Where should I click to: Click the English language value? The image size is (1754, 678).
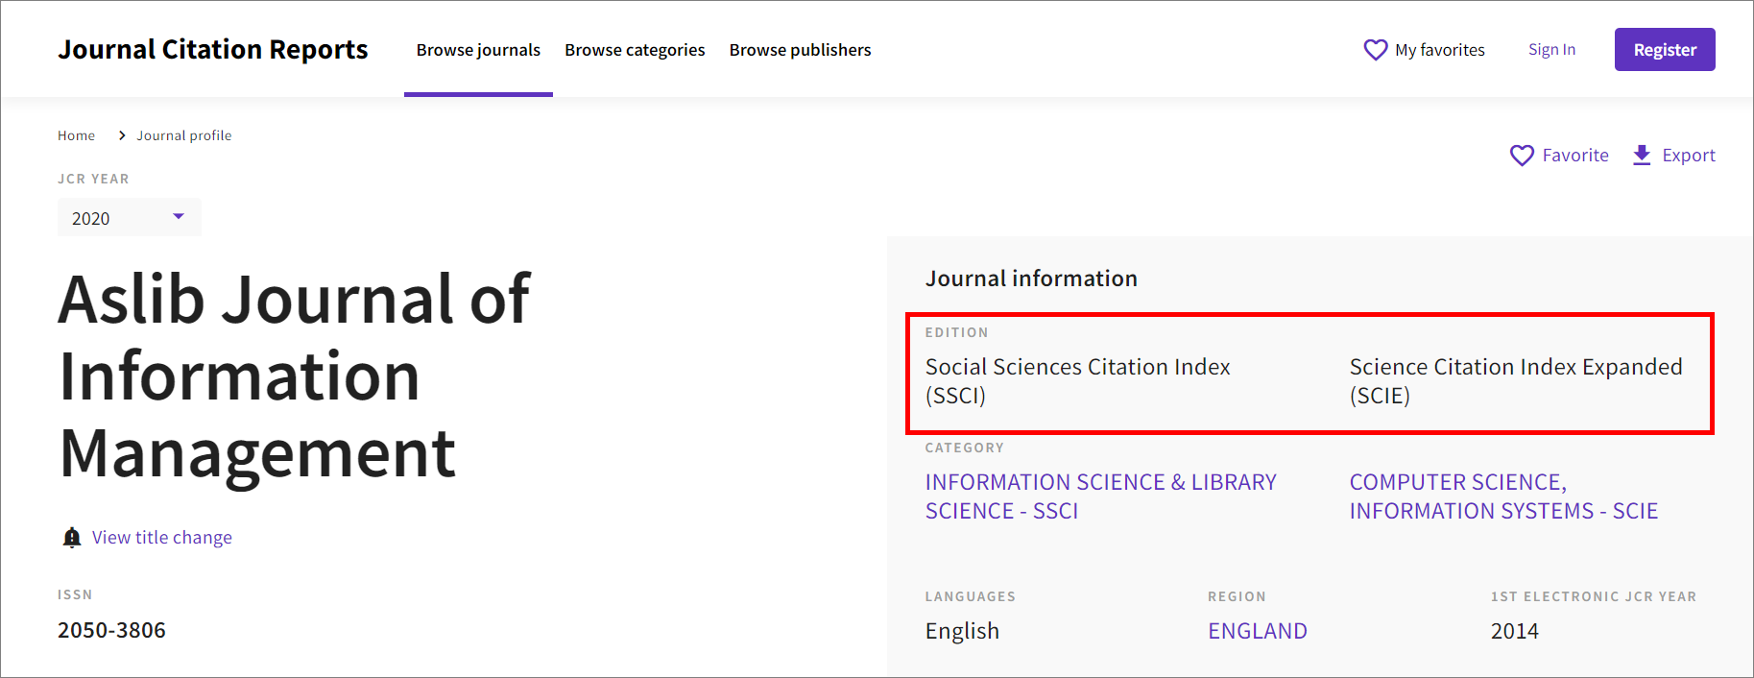pos(962,631)
